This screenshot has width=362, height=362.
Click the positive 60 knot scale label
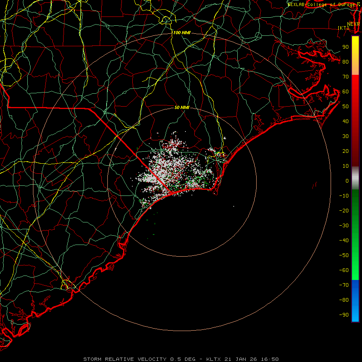(346, 91)
